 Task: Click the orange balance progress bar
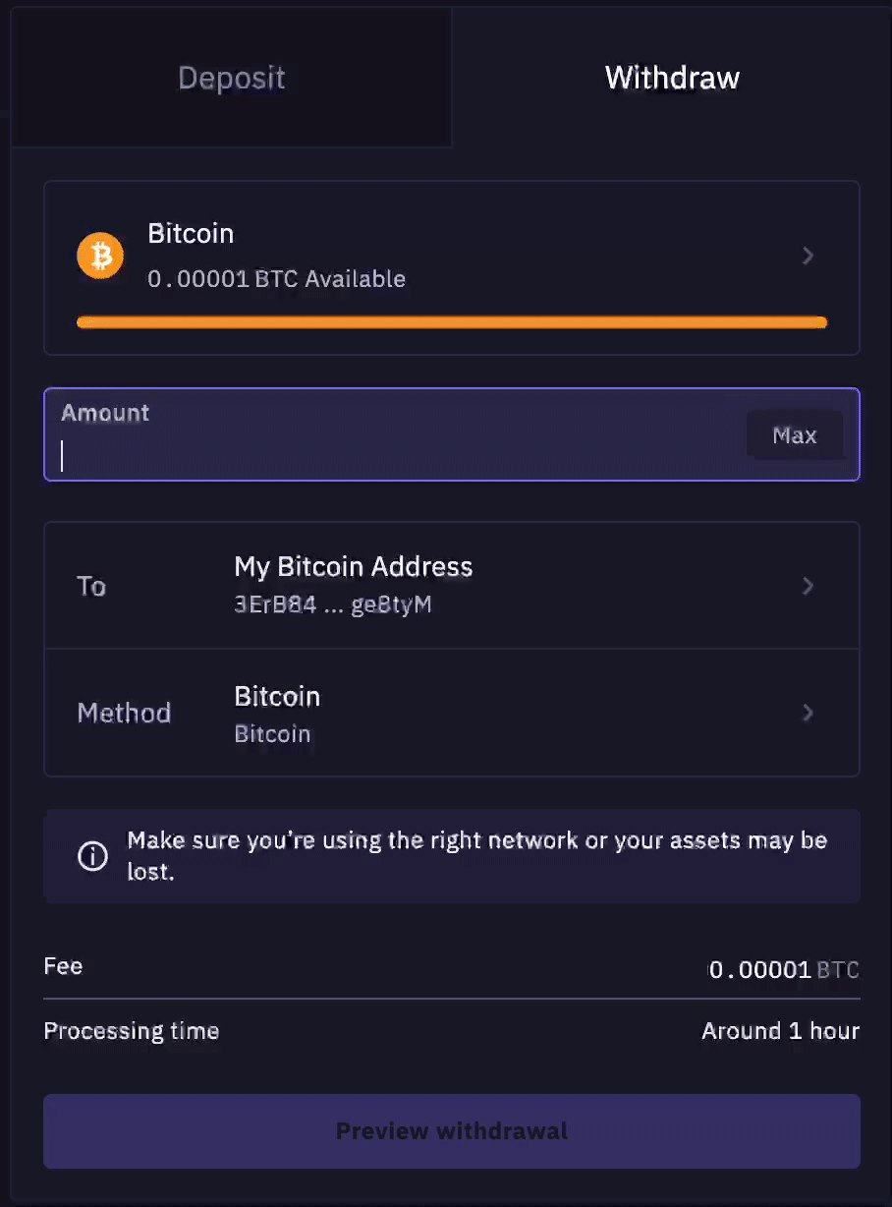(451, 321)
